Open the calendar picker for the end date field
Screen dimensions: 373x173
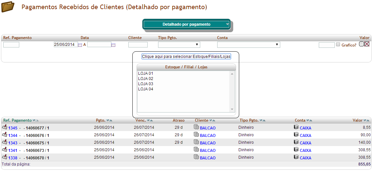[x=113, y=45]
